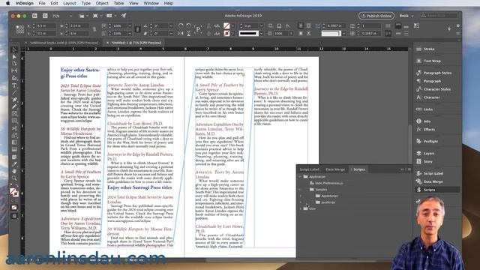Viewport: 480px width, 270px height.
Task: Switch to the Script Label tab
Action: click(309, 169)
